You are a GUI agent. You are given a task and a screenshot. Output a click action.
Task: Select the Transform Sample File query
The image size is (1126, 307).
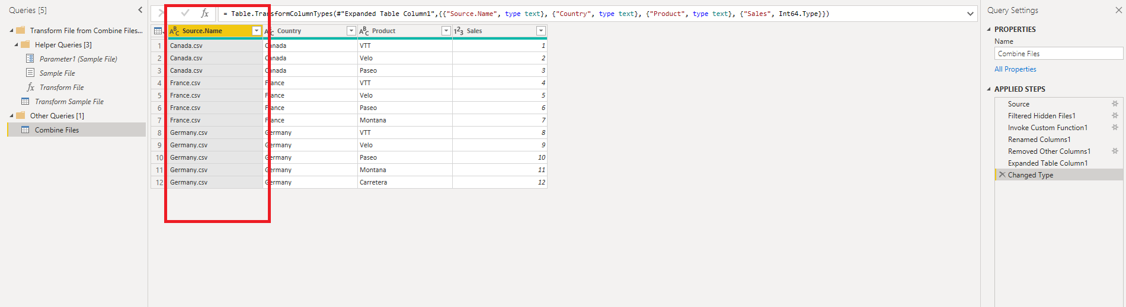pyautogui.click(x=69, y=102)
